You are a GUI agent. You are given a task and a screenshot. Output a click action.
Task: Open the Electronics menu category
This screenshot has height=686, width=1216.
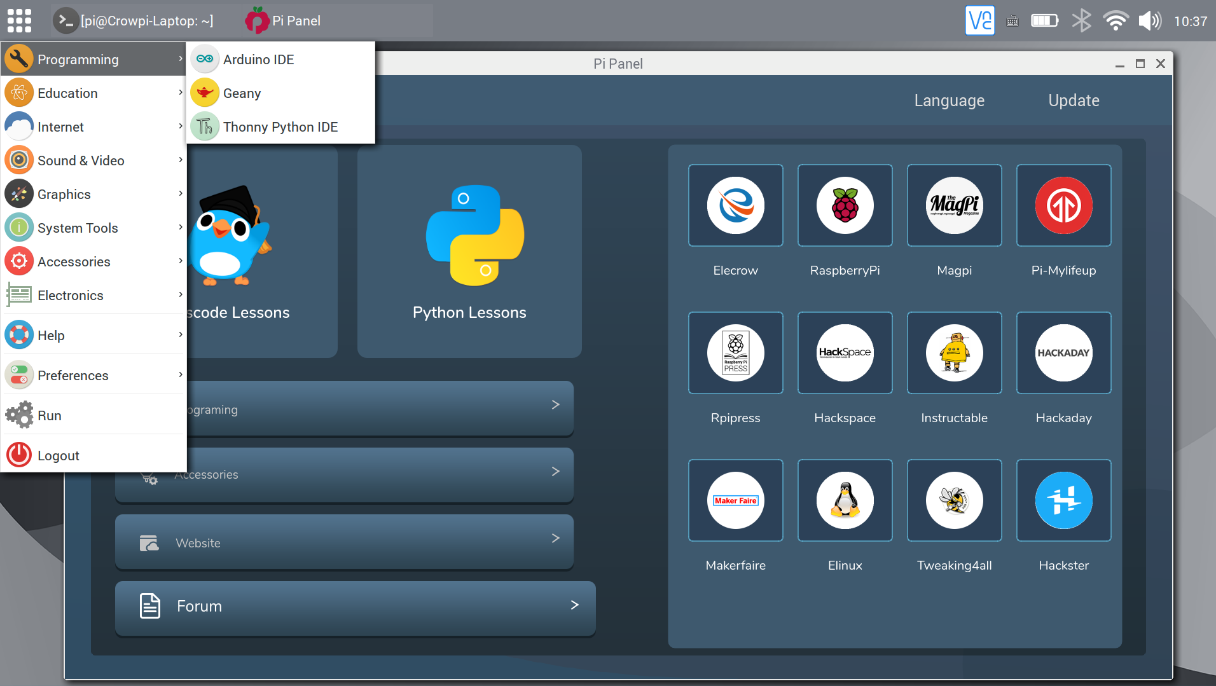click(x=93, y=295)
